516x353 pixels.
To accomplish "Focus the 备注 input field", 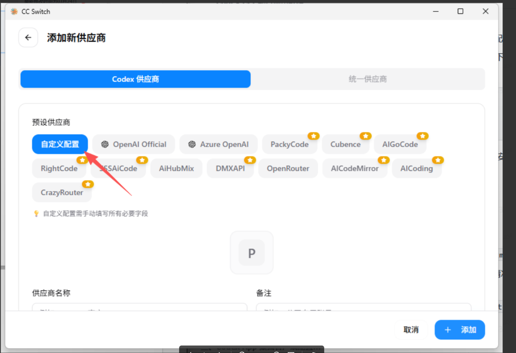I will click(x=364, y=307).
